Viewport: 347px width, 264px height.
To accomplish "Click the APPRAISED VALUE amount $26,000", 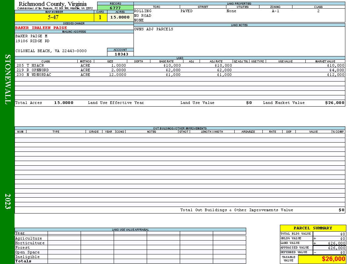I will coord(336,248).
